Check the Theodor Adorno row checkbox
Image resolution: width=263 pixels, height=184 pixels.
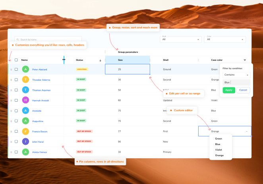[x=16, y=79]
